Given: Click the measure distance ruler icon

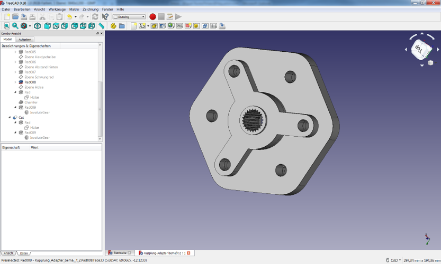Looking at the screenshot, I should point(101,26).
